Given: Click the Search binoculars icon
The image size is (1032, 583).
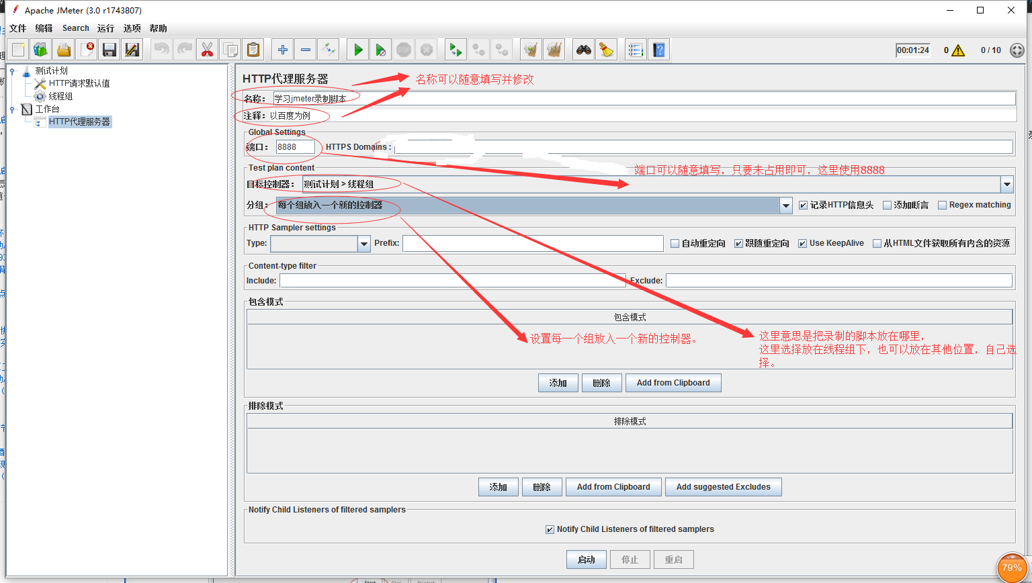Looking at the screenshot, I should pyautogui.click(x=584, y=50).
